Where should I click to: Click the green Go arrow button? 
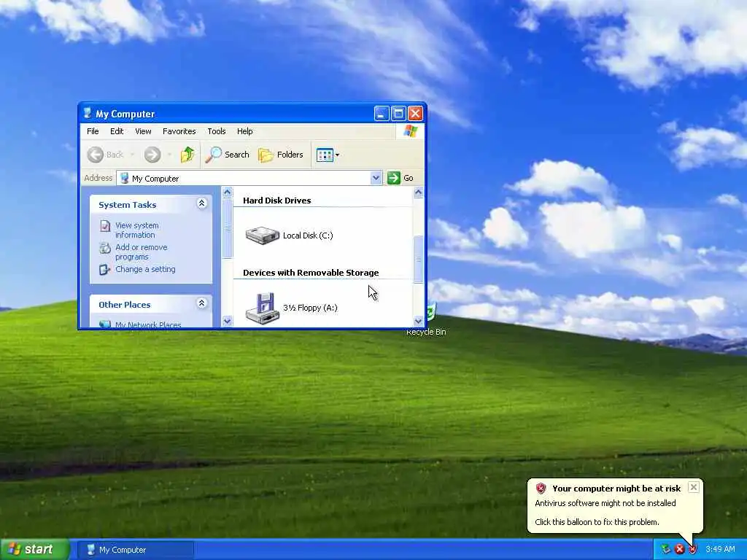tap(393, 178)
